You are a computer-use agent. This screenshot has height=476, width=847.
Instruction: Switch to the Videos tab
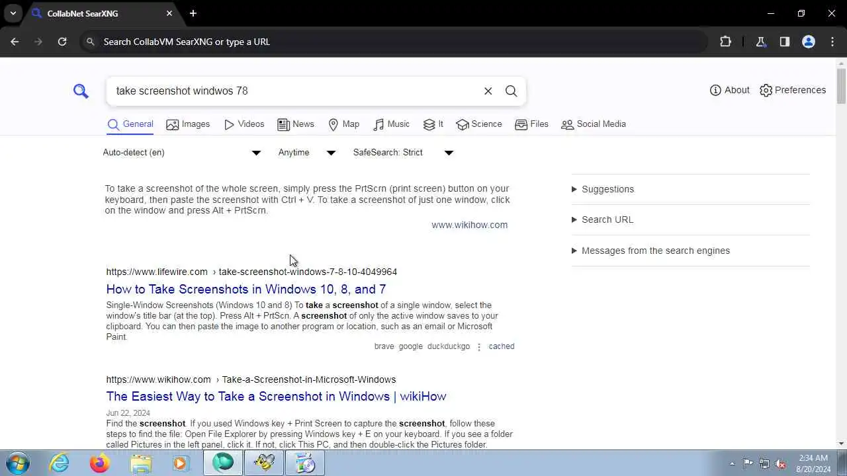(244, 124)
